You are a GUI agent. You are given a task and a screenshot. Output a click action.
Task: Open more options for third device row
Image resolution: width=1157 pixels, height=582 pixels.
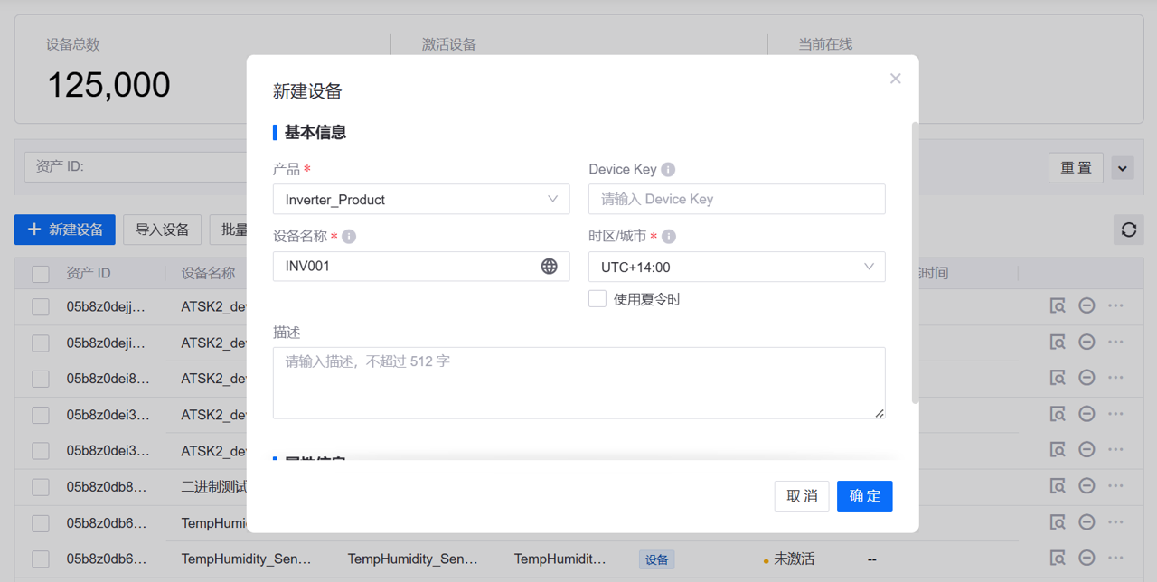1115,378
